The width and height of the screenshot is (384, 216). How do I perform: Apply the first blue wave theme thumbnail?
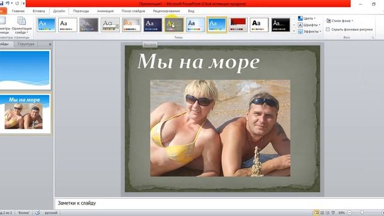(x=46, y=25)
